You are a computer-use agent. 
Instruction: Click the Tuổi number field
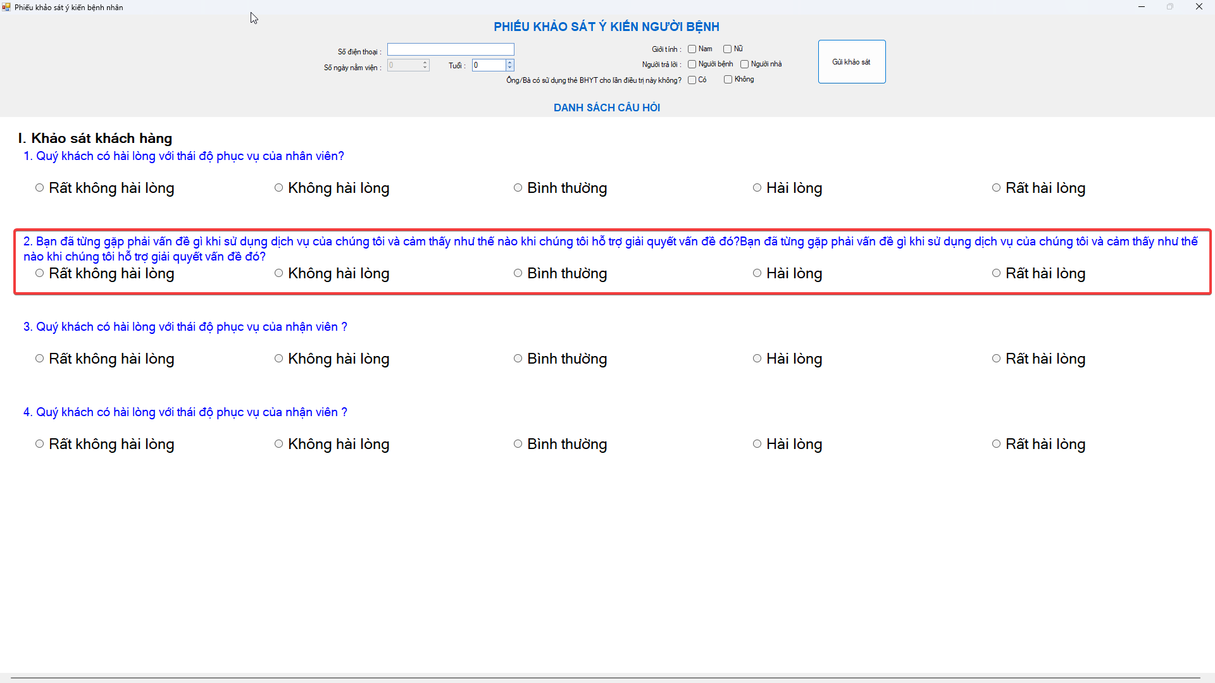489,65
